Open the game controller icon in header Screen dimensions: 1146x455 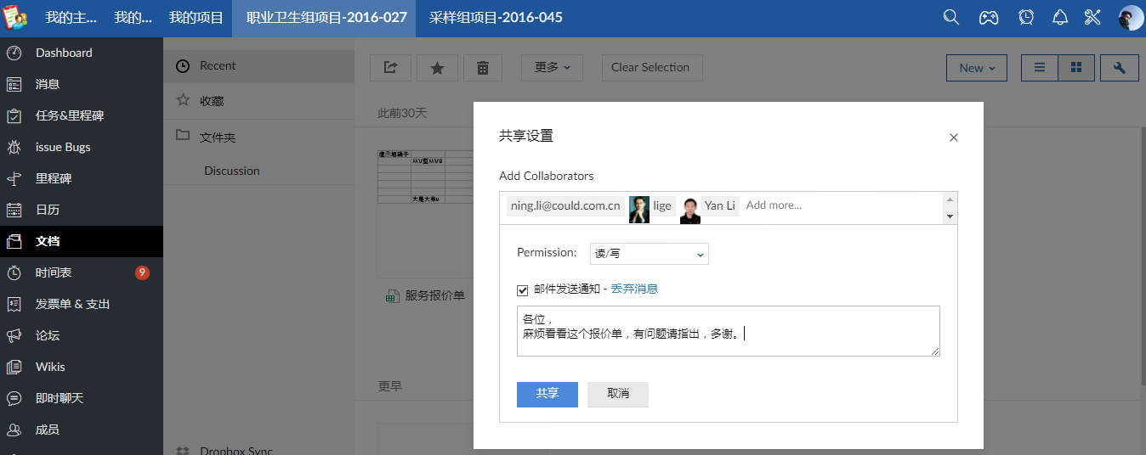(x=988, y=17)
